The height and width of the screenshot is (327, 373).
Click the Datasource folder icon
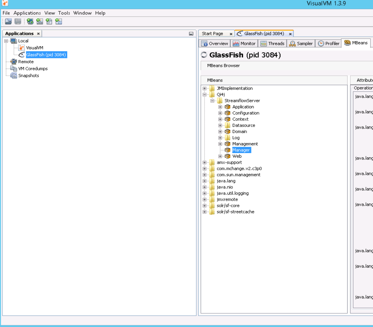coord(228,125)
